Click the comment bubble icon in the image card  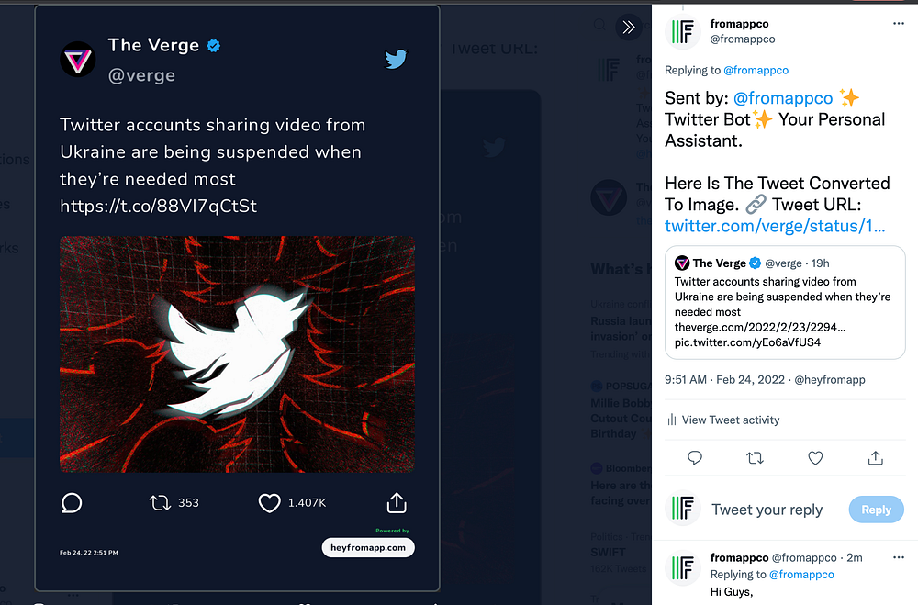click(x=72, y=502)
